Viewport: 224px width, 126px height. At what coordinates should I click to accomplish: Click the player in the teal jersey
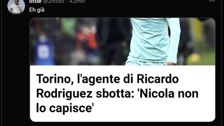(x=151, y=41)
